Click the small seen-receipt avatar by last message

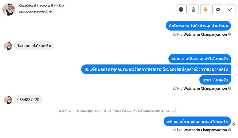click(233, 124)
